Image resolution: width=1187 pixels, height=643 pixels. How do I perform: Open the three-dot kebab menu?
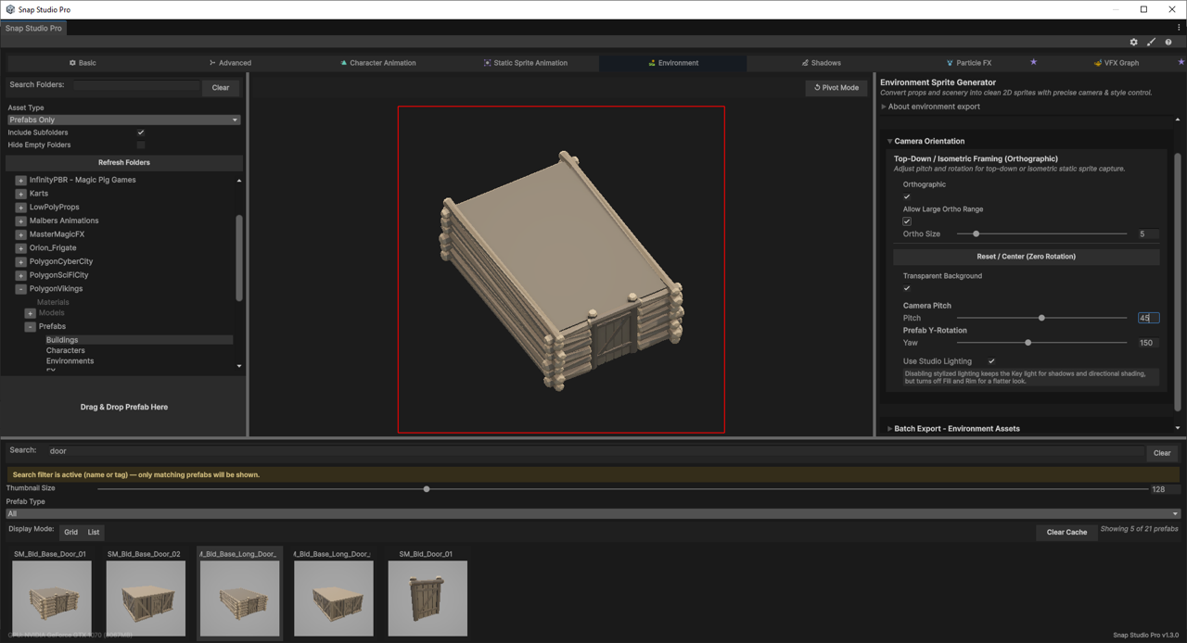tap(1179, 28)
